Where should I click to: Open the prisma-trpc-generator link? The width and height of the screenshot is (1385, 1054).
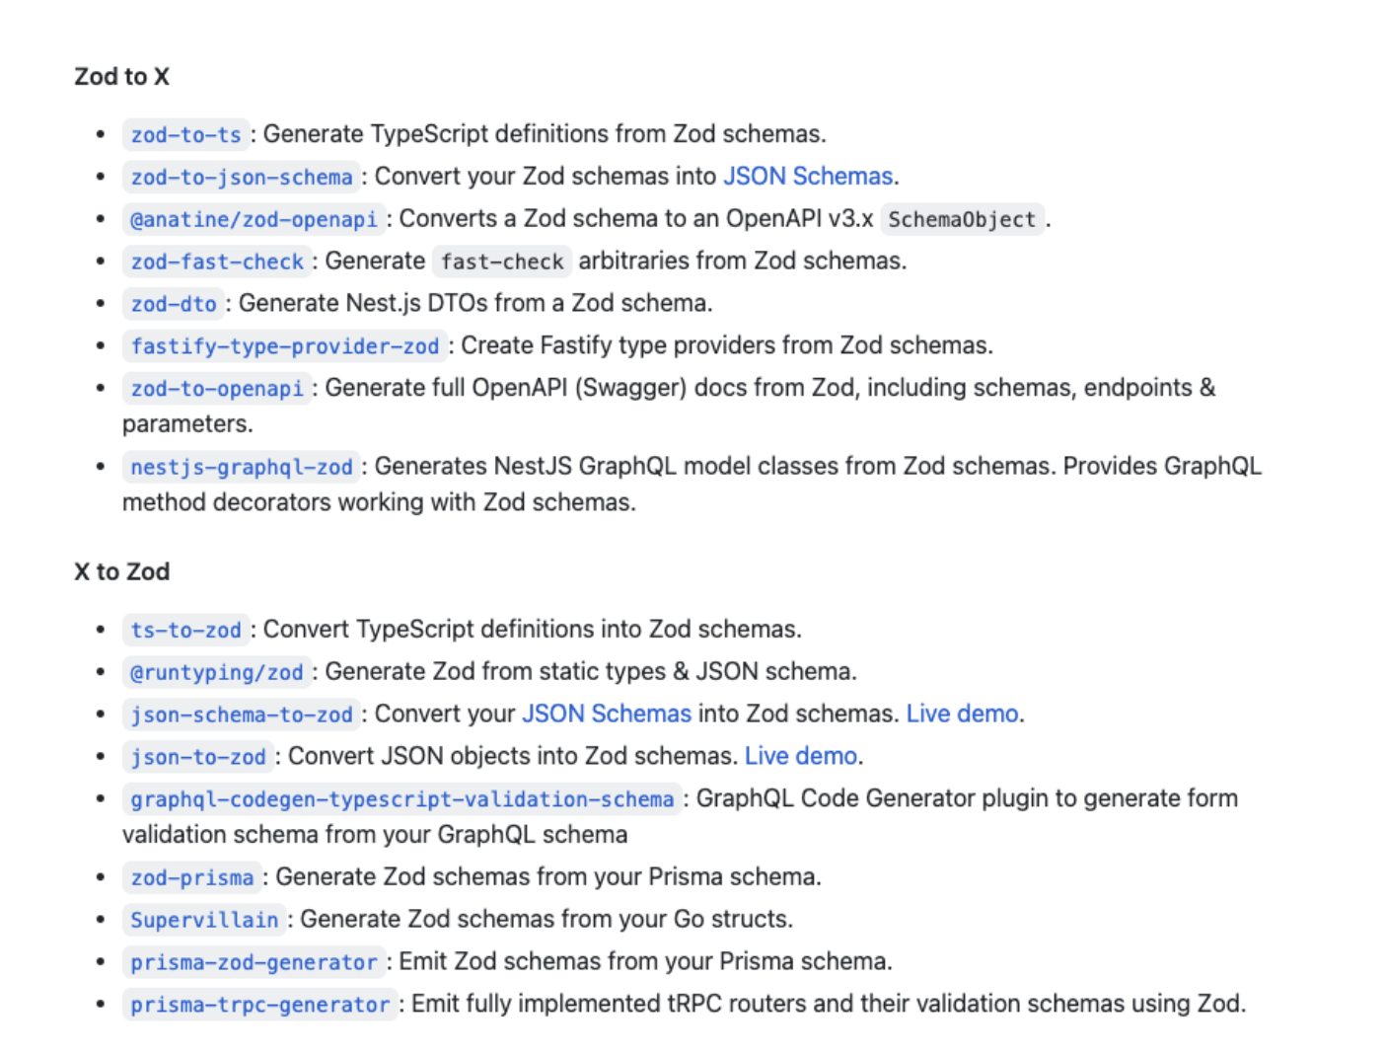tap(259, 1005)
